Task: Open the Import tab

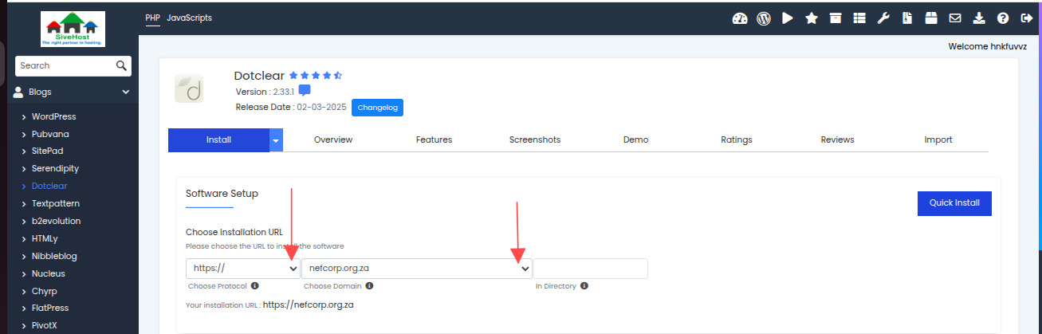Action: [x=938, y=139]
